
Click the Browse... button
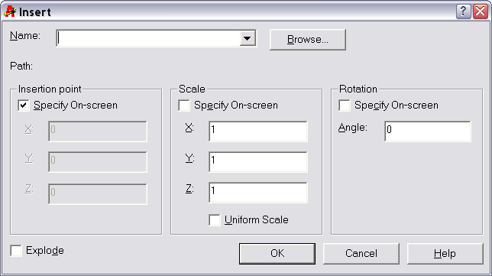point(308,40)
